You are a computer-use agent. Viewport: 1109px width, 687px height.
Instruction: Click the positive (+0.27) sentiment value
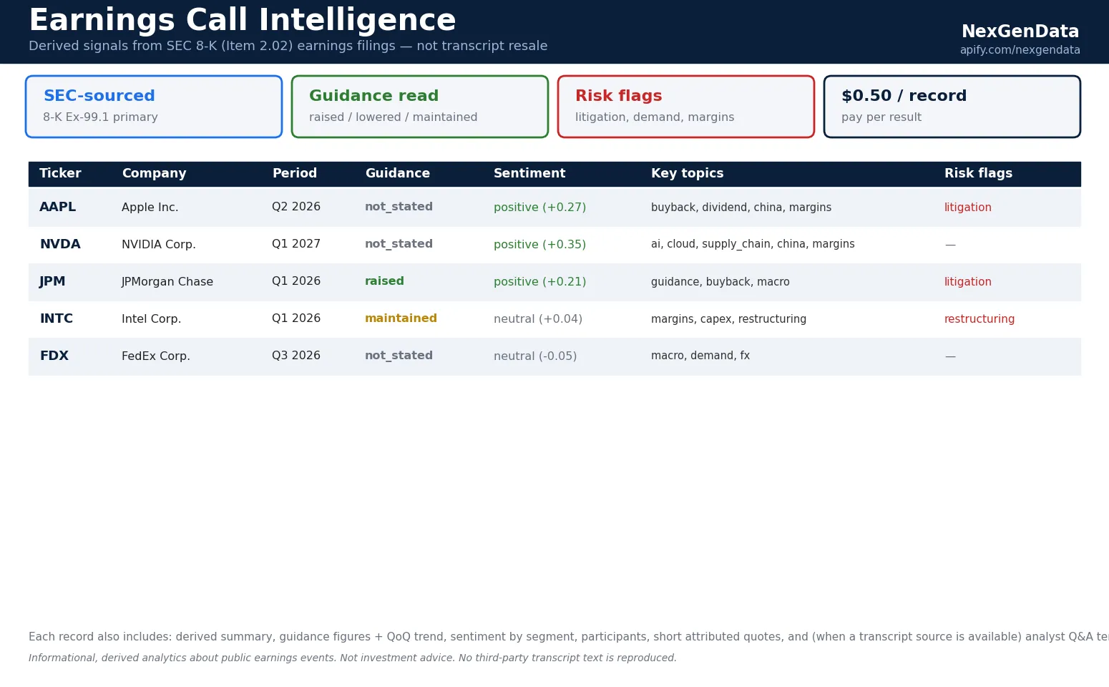click(539, 207)
